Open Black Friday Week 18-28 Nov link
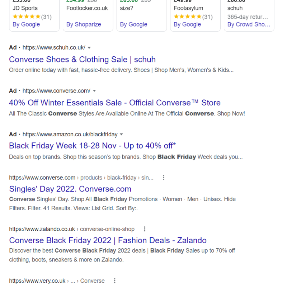 coord(93,146)
